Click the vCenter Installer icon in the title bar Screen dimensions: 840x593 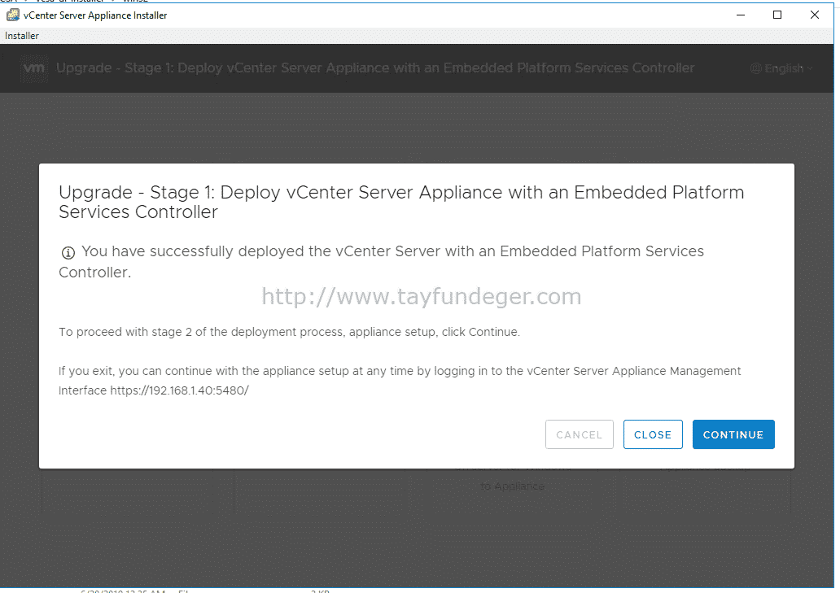pos(13,15)
